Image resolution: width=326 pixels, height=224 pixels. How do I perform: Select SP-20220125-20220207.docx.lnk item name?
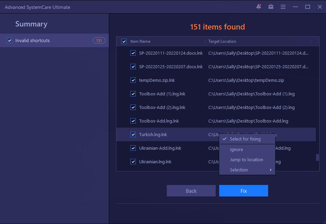pos(171,67)
